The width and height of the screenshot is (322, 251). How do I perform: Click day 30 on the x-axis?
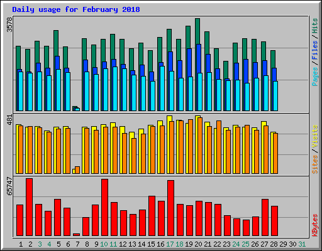tap(292, 244)
